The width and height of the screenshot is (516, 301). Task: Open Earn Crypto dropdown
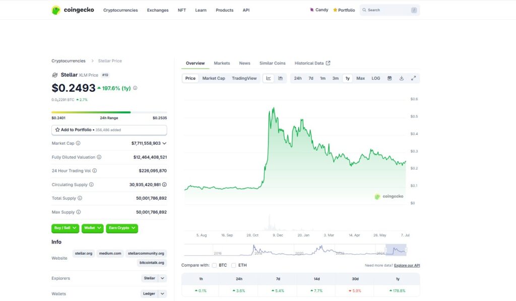tap(122, 228)
